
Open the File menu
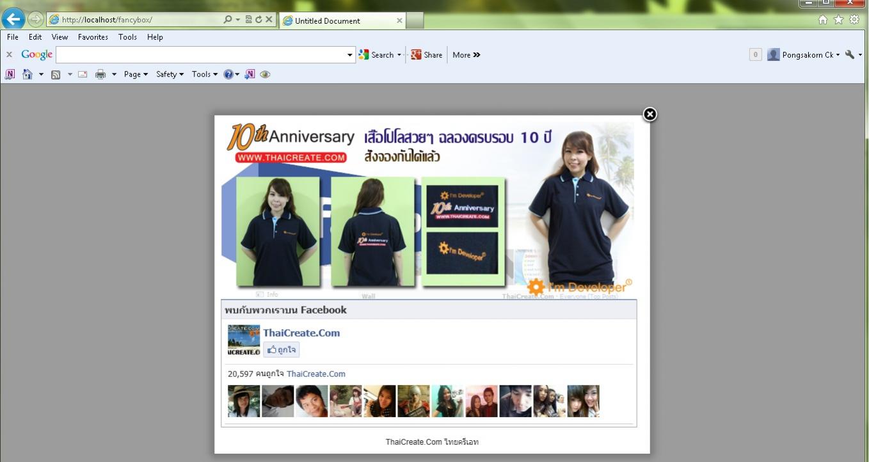13,37
